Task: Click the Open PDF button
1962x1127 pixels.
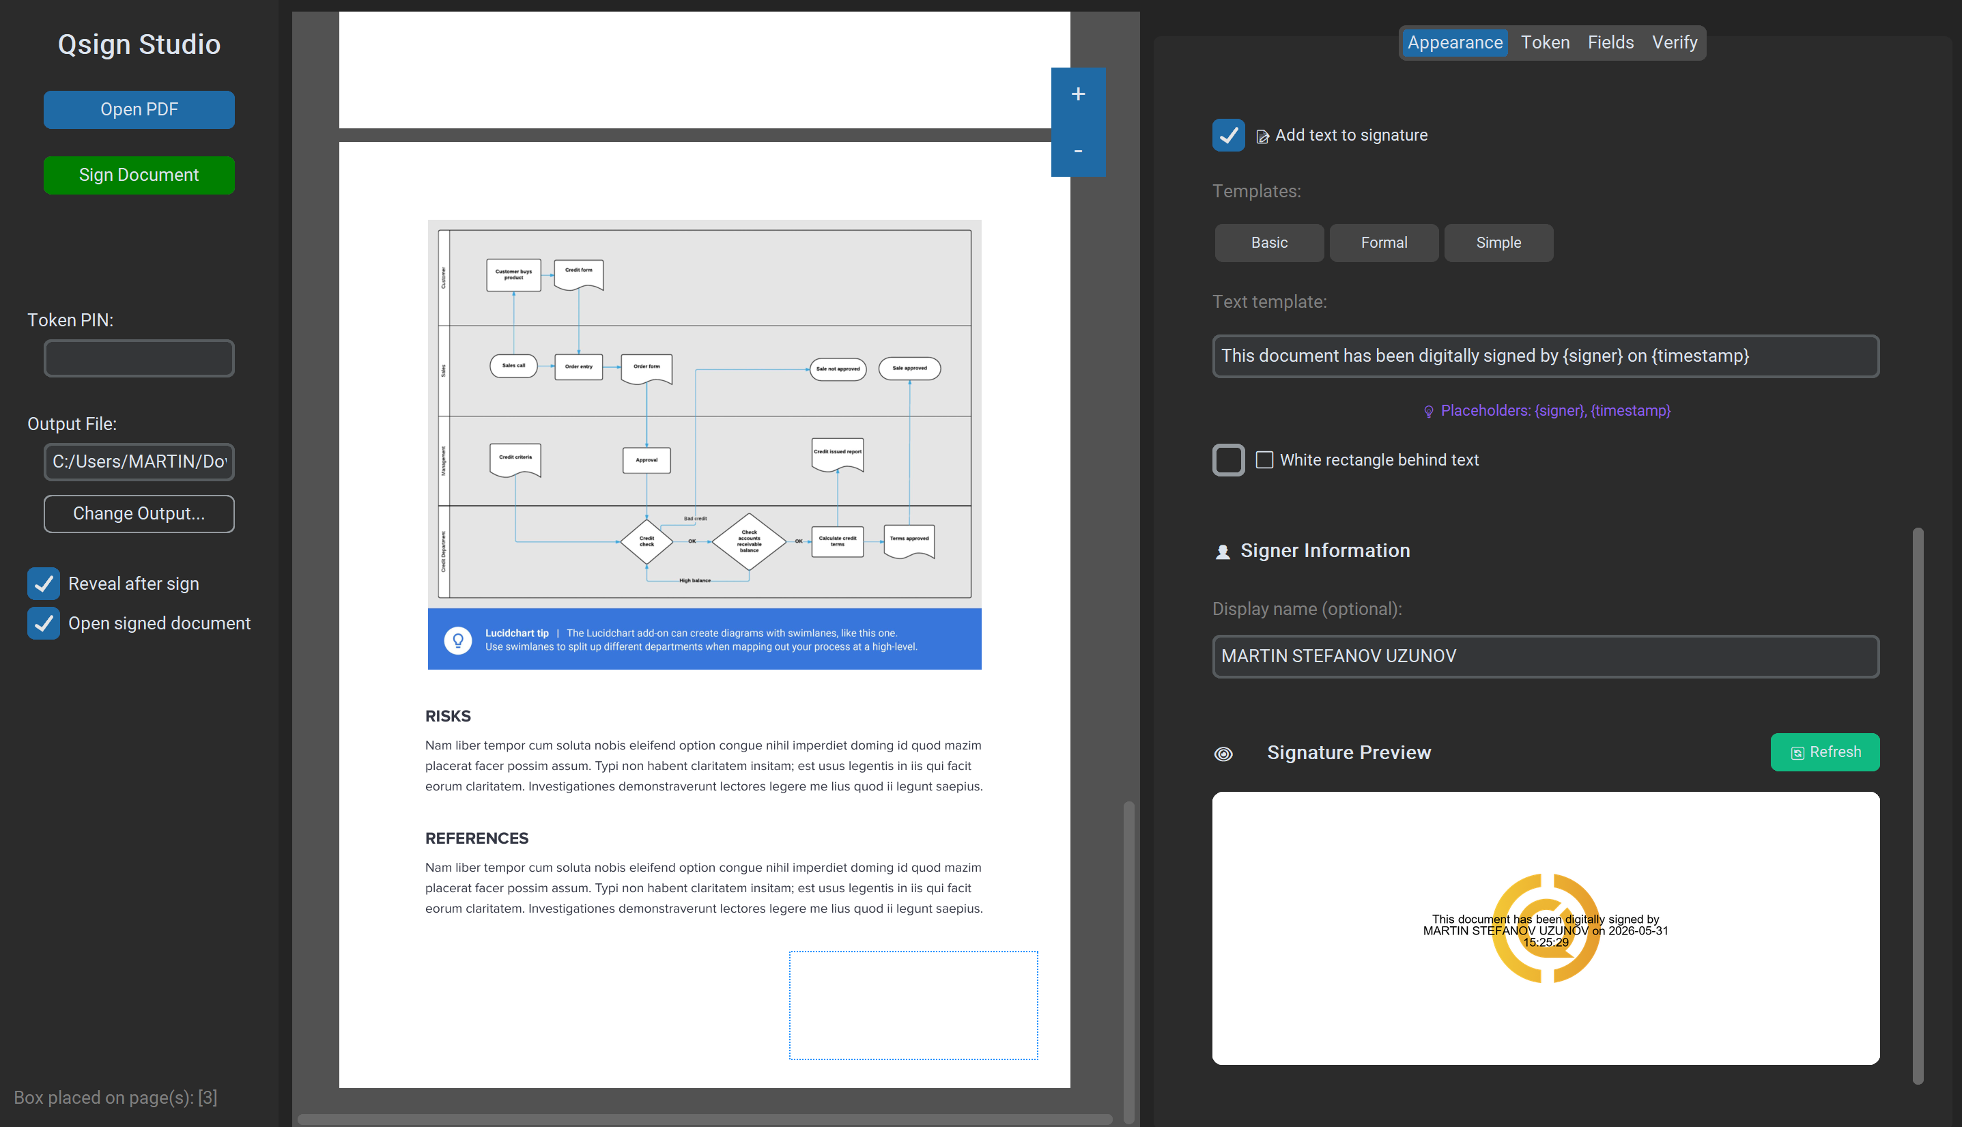Action: [139, 110]
